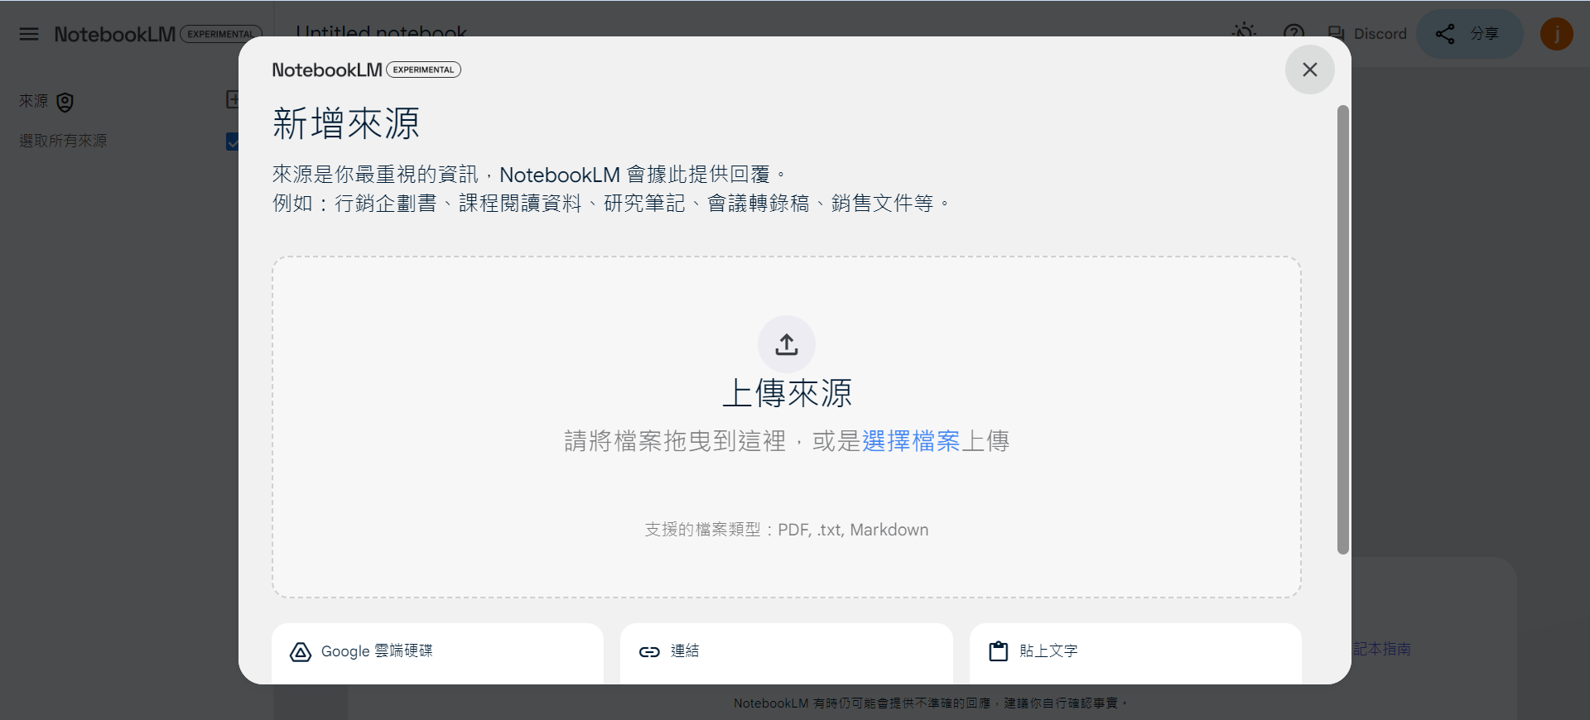The height and width of the screenshot is (720, 1590).
Task: Click the chain link icon
Action: pyautogui.click(x=649, y=652)
